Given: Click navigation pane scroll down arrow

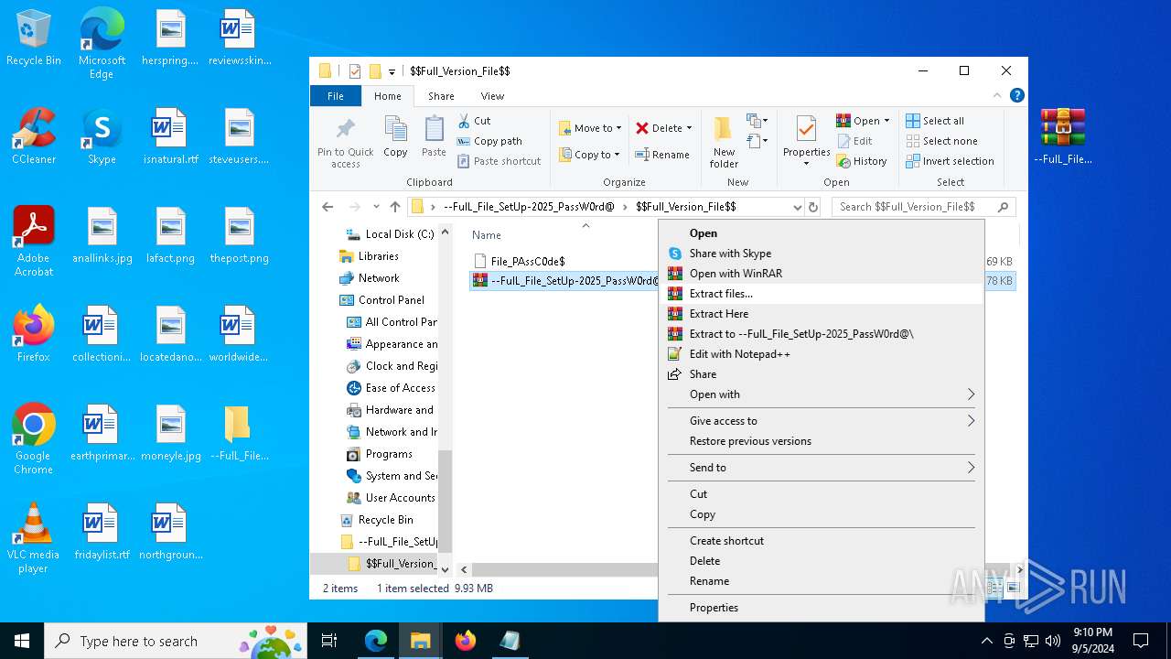Looking at the screenshot, I should click(x=446, y=569).
